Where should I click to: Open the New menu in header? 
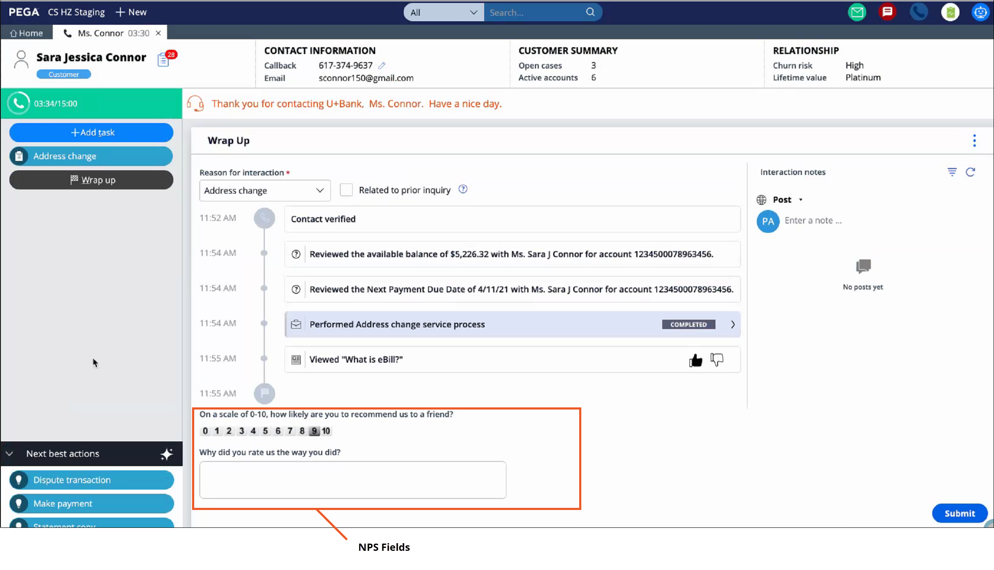coord(131,12)
